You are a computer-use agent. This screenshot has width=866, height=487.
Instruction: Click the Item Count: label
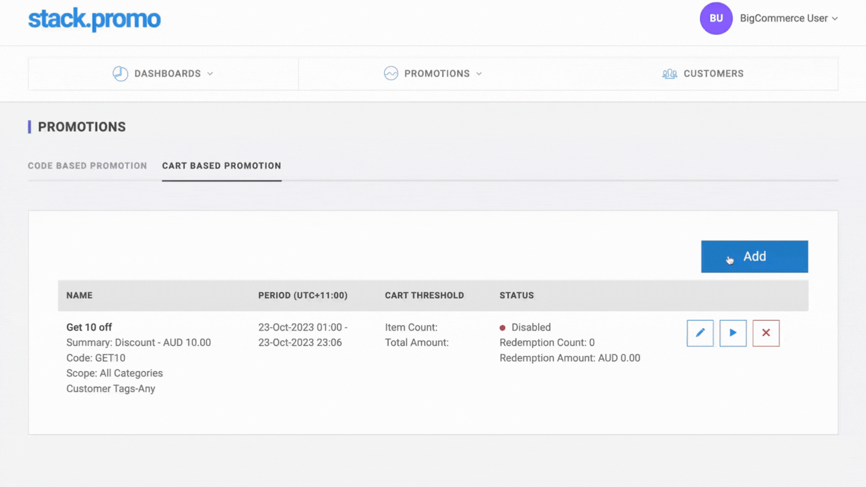coord(411,327)
